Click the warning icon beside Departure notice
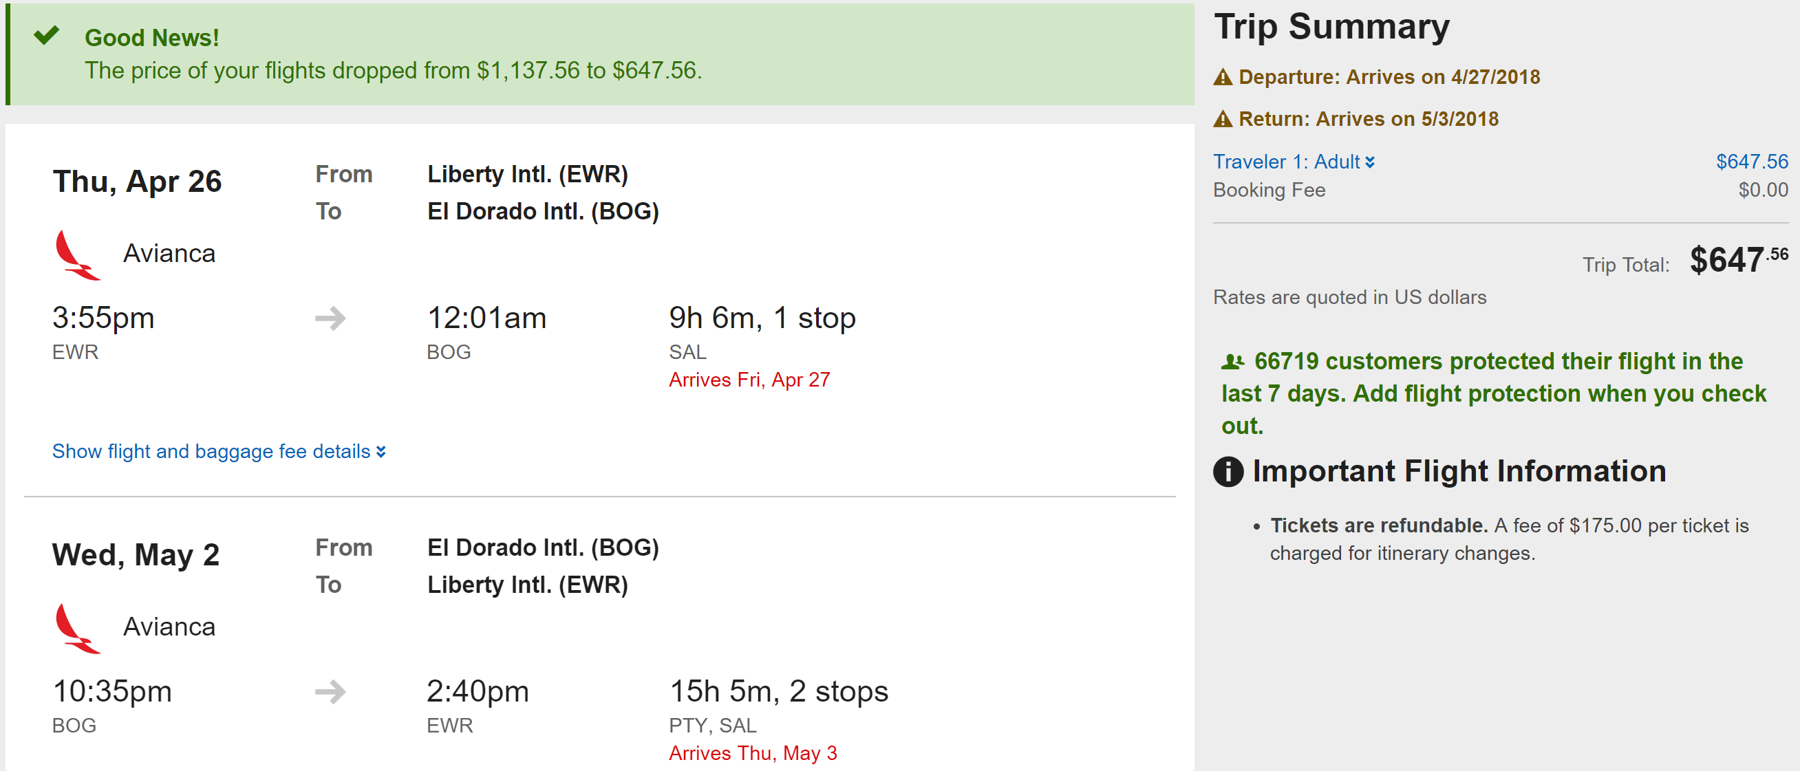1800x771 pixels. [x=1223, y=77]
